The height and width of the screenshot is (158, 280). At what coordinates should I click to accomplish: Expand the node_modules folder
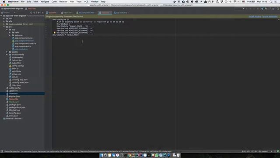click(x=4, y=24)
